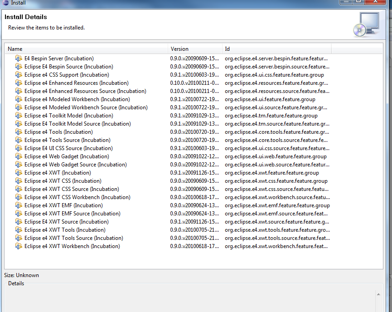The image size is (392, 312).
Task: Click icon beside Eclipse E4 UI CSS Source
Action: (19, 148)
